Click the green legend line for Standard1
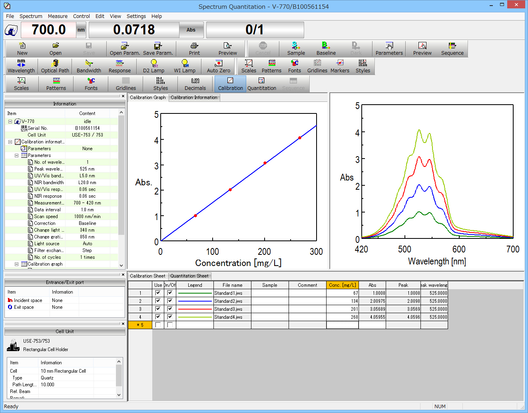This screenshot has height=413, width=528. pos(195,293)
